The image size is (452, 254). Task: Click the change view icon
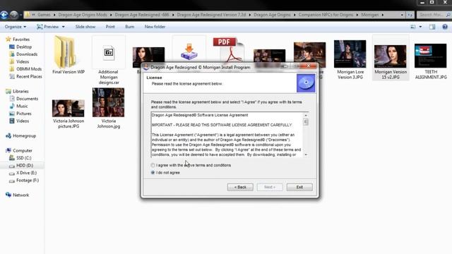[413, 27]
